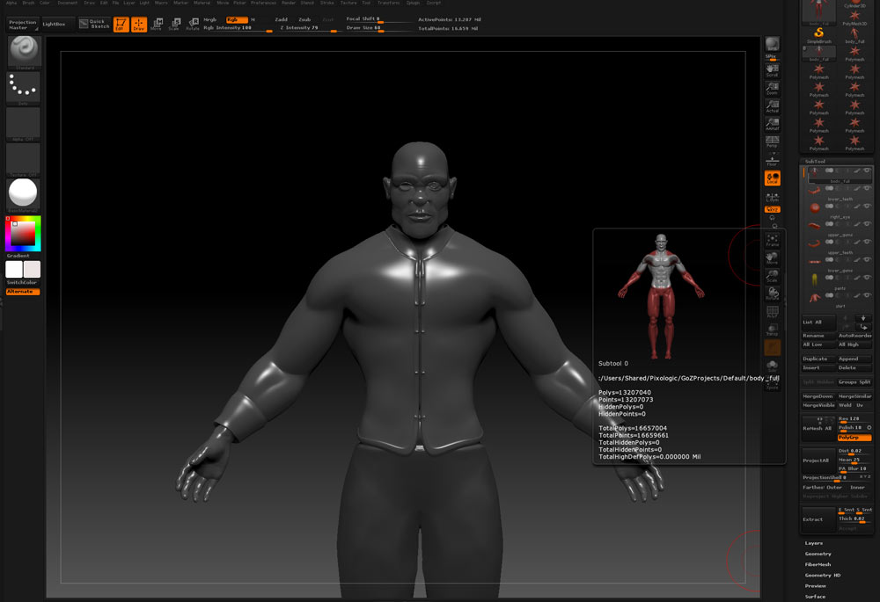Click the right shelf Scale view icon
Screen dimensions: 880x602
point(773,276)
